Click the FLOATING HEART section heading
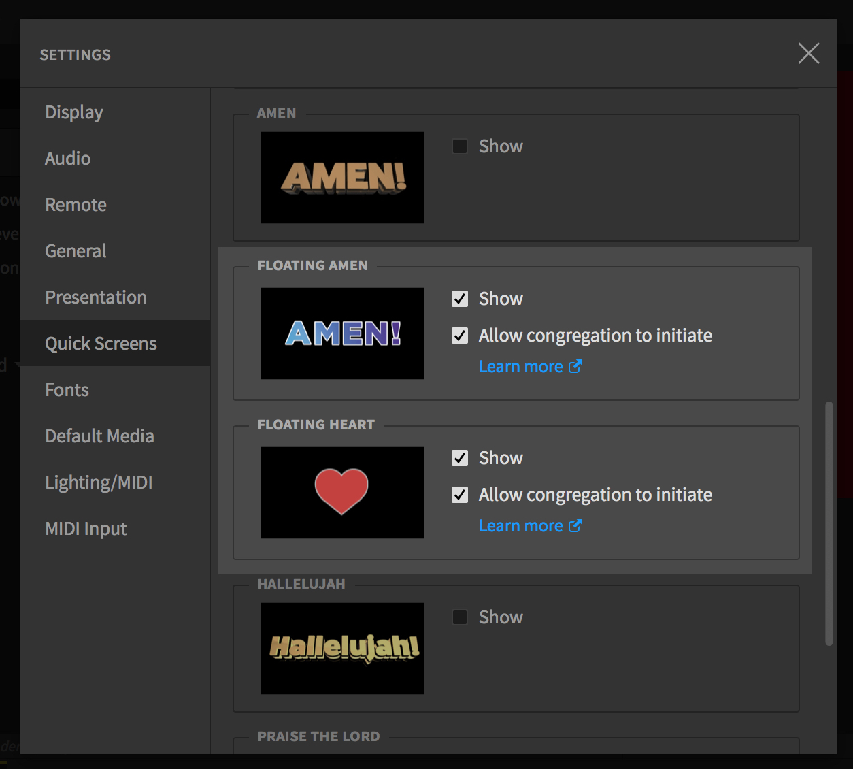The width and height of the screenshot is (853, 769). pos(316,425)
